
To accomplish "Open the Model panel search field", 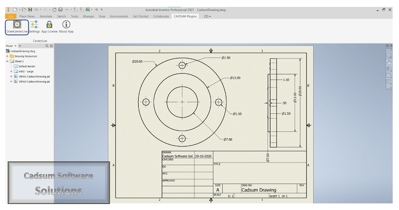I will [47, 46].
